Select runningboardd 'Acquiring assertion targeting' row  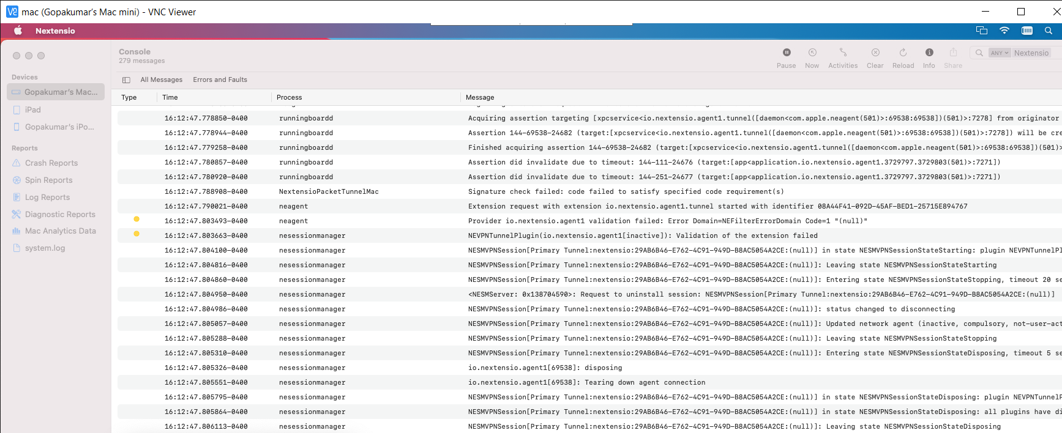[x=589, y=118]
